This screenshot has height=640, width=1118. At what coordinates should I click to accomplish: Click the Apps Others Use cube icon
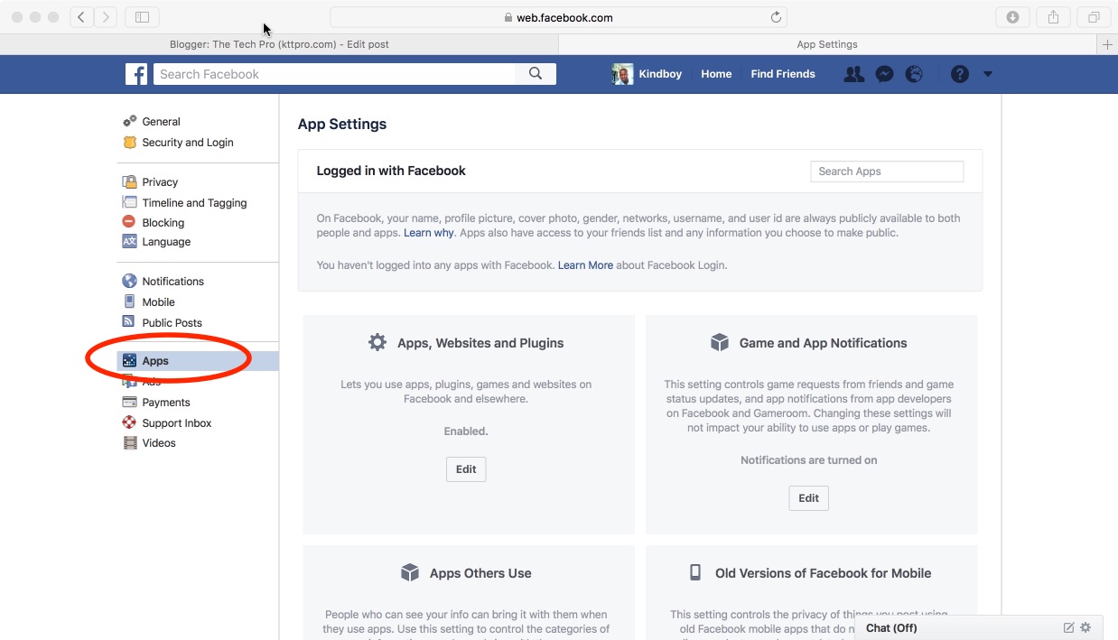click(410, 572)
